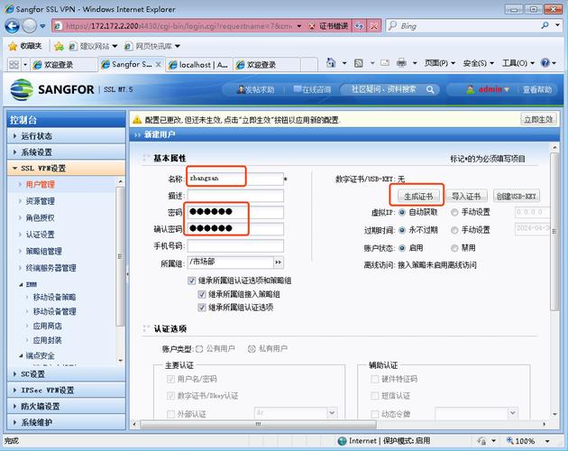
Task: Click the RSS feeds icon
Action: [358, 63]
